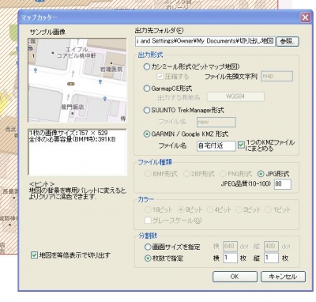316x302 pixels.
Task: Click the 縦 枚 count field
Action: (x=271, y=258)
